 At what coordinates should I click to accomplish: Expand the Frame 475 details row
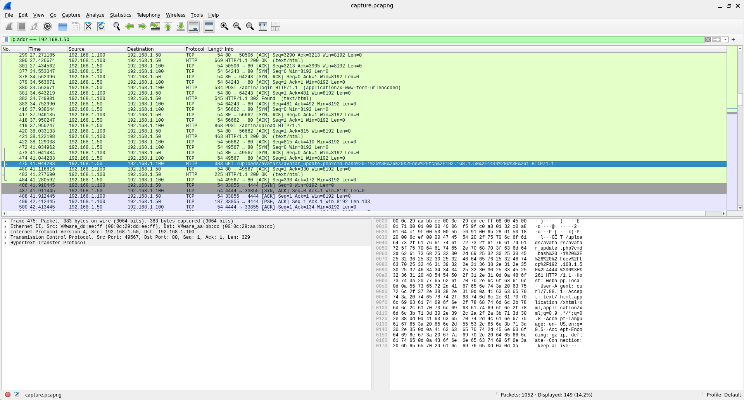(5, 221)
